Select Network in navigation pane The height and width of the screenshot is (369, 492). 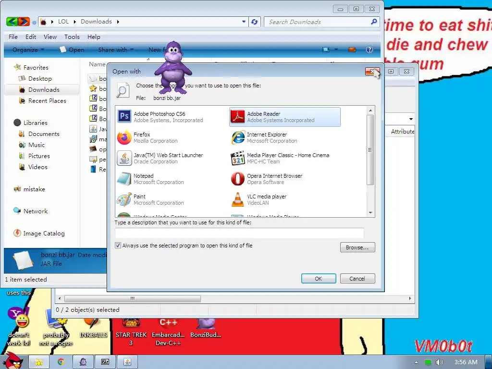coord(36,211)
